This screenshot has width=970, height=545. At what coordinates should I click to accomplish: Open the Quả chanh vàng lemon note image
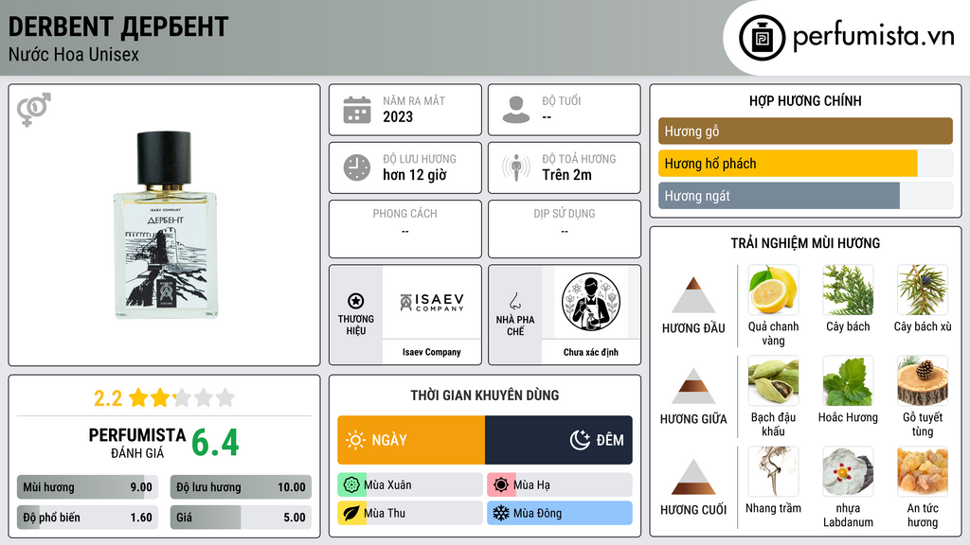pos(773,290)
